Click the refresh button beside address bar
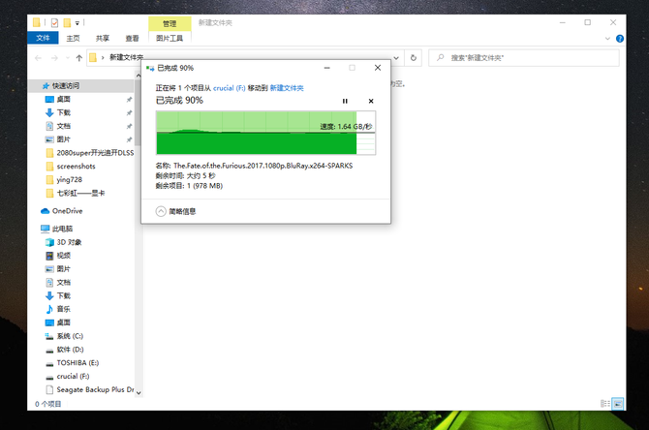Screen dimensions: 649x430 pos(413,58)
